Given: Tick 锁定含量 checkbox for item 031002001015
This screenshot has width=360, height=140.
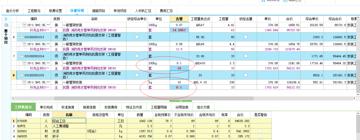Looking at the screenshot, I should coord(246,75).
